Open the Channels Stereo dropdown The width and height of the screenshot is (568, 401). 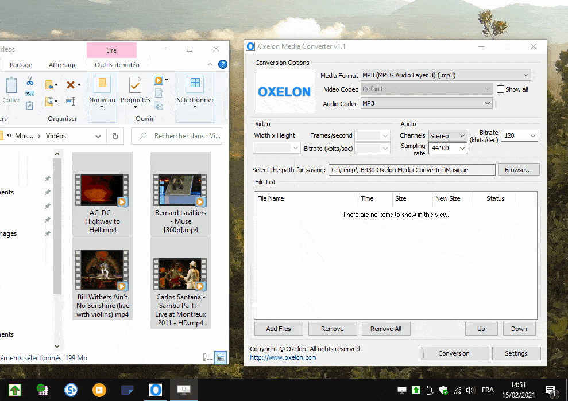(x=448, y=136)
